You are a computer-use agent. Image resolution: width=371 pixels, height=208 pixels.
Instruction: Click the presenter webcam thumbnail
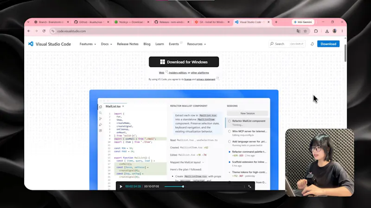[x=320, y=163]
